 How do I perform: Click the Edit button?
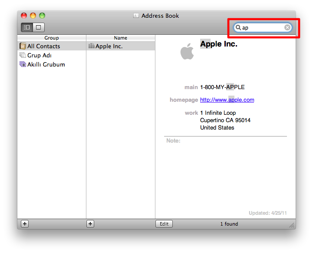(x=164, y=224)
